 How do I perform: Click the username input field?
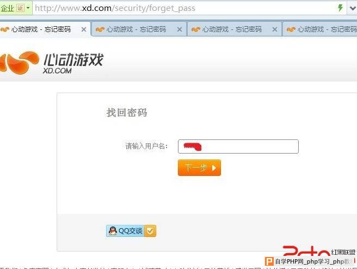[238, 146]
